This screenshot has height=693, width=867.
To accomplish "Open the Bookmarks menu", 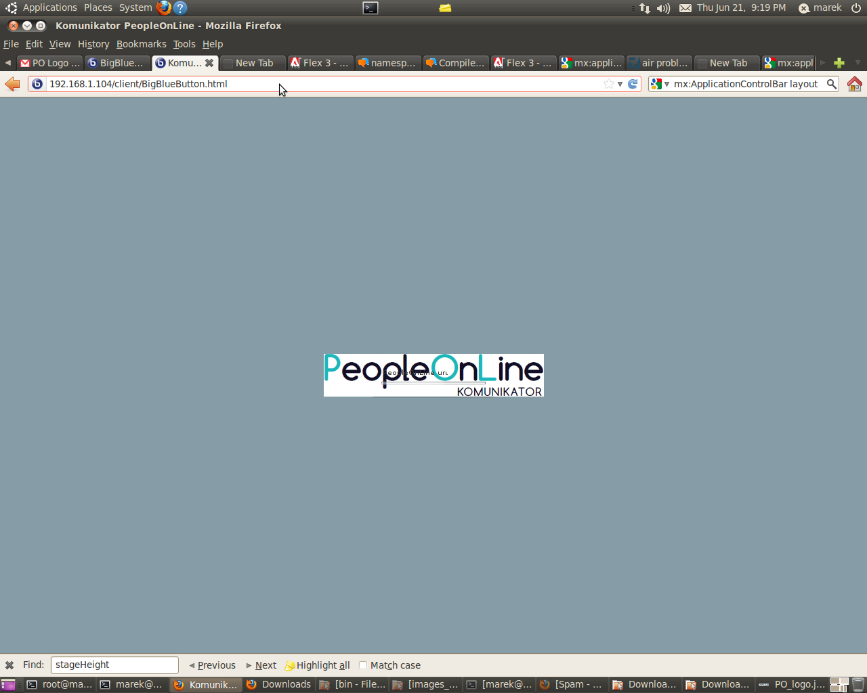I will [x=141, y=44].
